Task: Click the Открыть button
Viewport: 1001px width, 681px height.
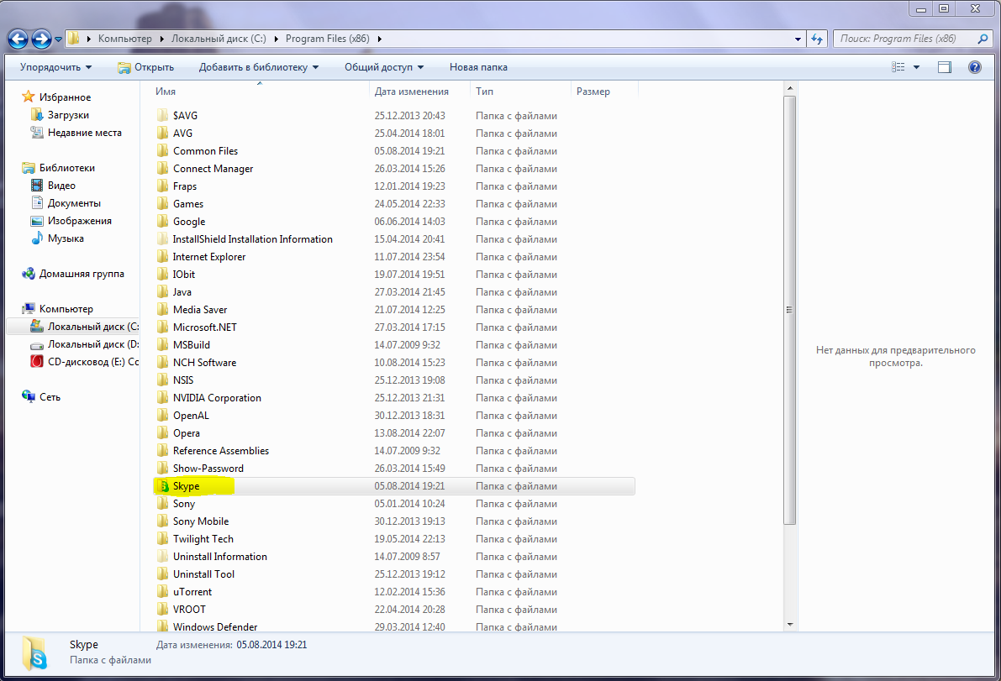Action: click(x=145, y=67)
